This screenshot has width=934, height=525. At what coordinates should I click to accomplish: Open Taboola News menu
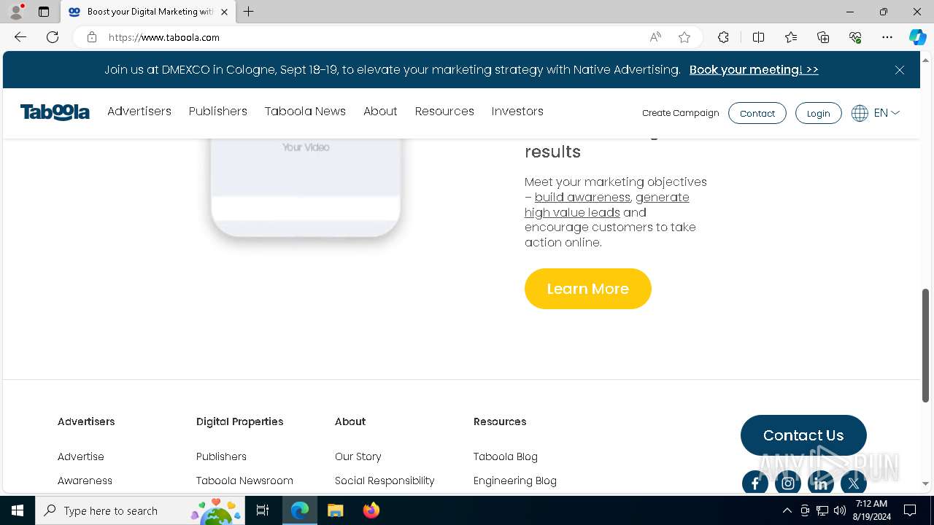tap(305, 112)
